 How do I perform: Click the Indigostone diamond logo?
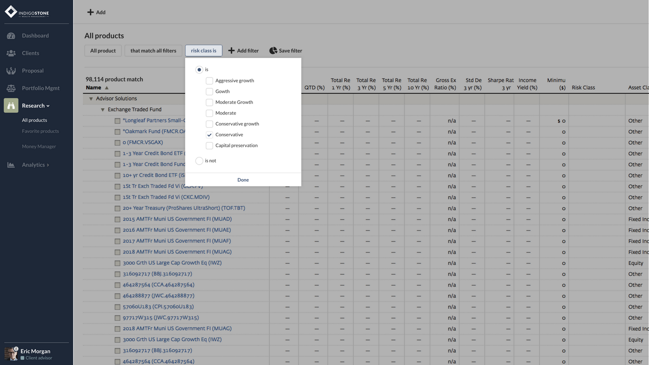pos(11,12)
